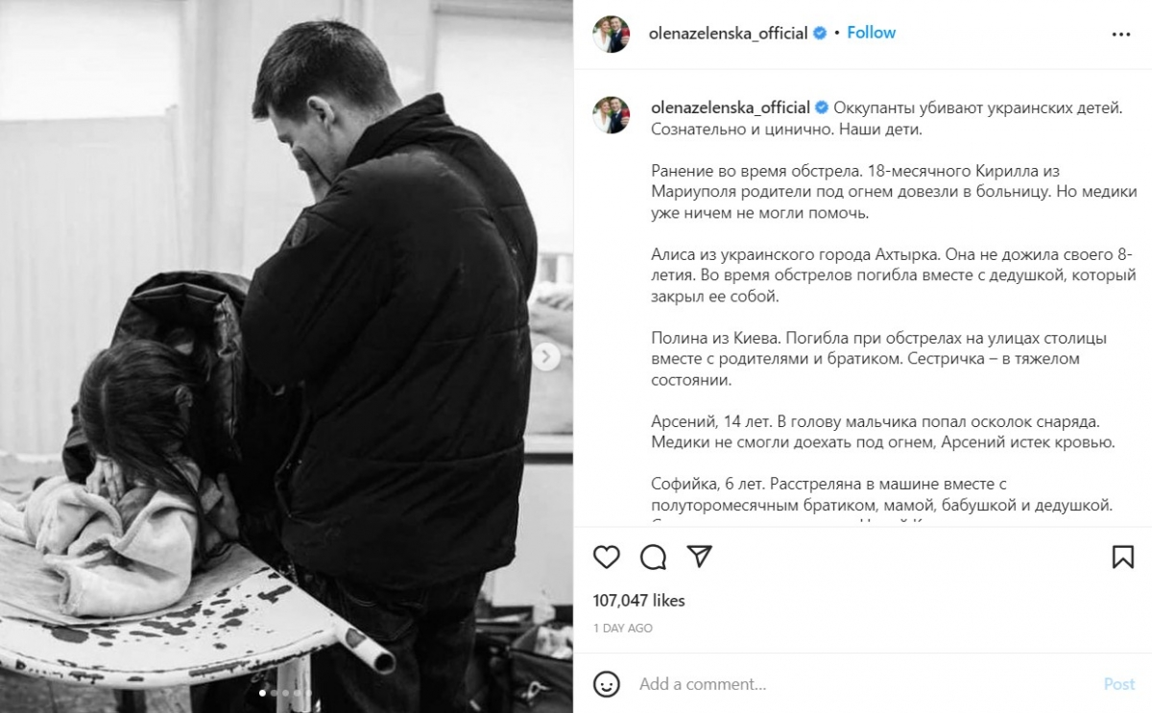Open more options three-dot menu
This screenshot has height=713, width=1152.
coord(1121,34)
